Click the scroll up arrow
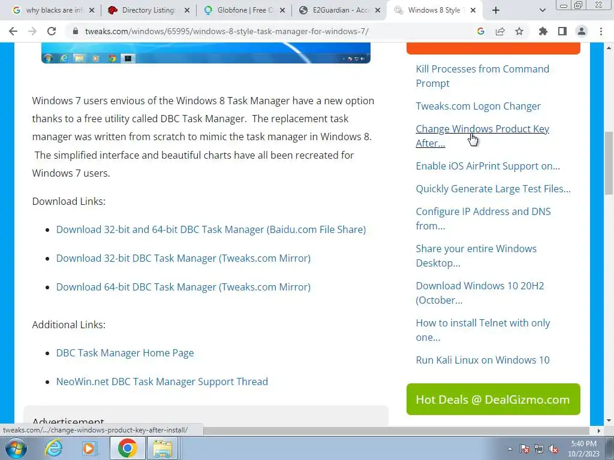 point(609,48)
